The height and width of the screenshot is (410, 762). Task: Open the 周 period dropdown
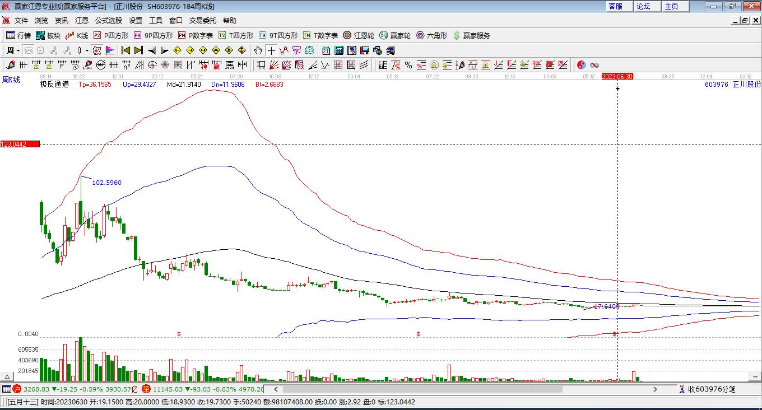click(13, 50)
